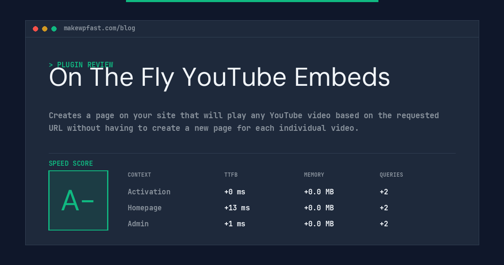This screenshot has width=504, height=265.
Task: Click the Activation queries +2 value
Action: [384, 192]
